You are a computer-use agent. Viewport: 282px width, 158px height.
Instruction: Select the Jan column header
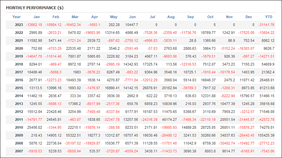[37, 17]
